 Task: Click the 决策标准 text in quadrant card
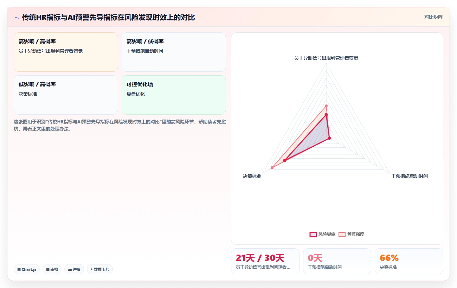coord(28,94)
